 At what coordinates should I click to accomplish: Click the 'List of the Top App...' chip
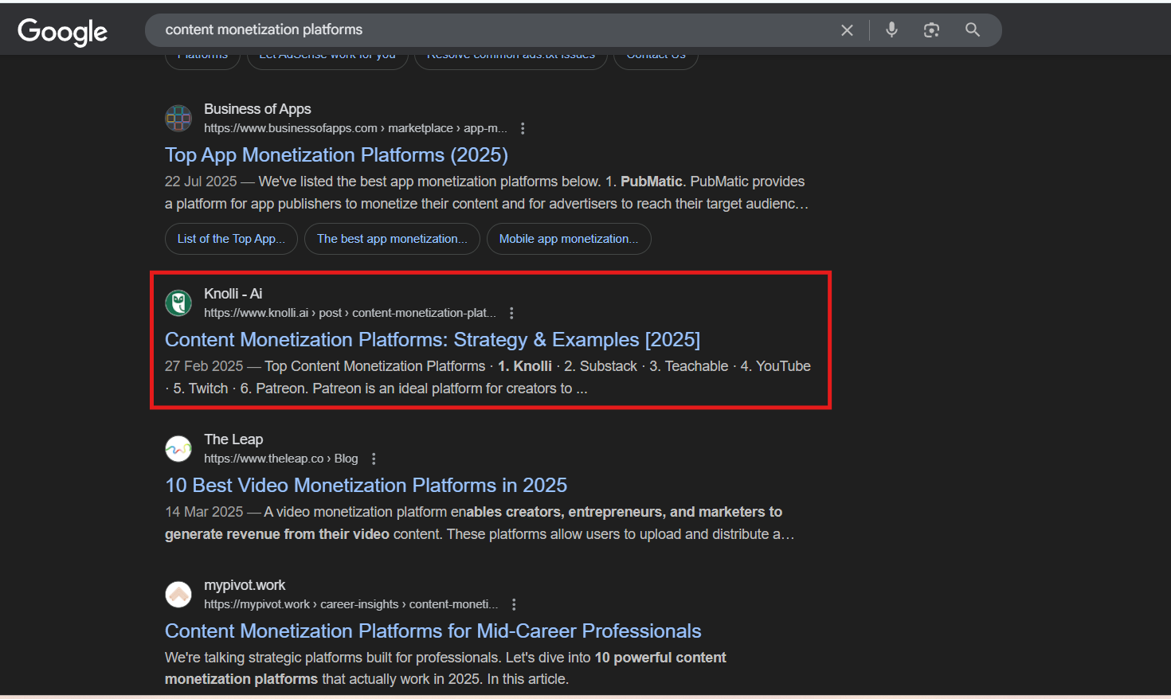pos(231,239)
